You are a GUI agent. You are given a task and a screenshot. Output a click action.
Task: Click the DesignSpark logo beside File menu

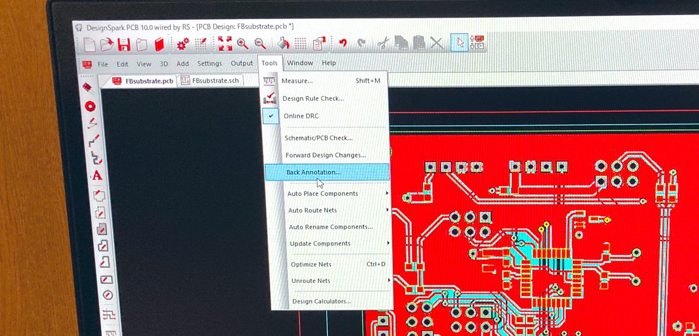[87, 64]
